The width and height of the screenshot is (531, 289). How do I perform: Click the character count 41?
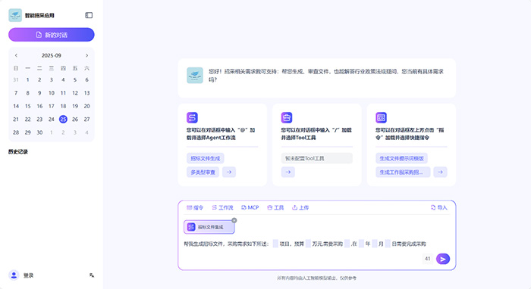pos(427,259)
